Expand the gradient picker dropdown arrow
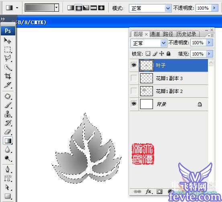The width and height of the screenshot is (222, 202). (x=57, y=8)
